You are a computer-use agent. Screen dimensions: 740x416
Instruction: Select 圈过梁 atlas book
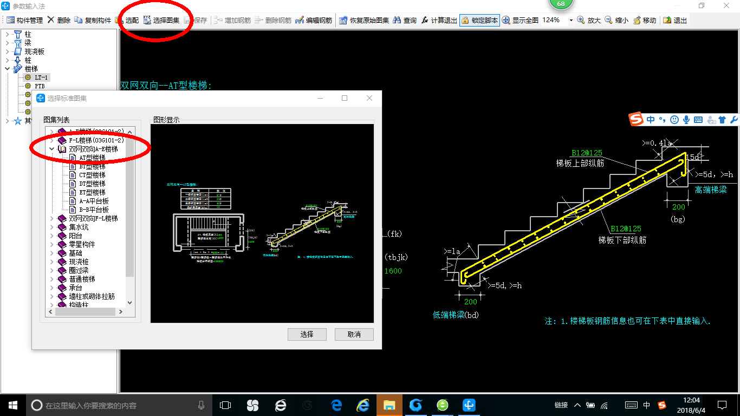[79, 270]
